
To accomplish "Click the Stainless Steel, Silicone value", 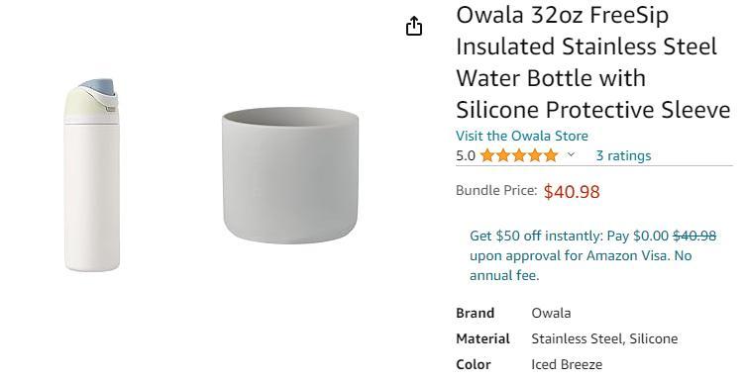I will tap(604, 338).
